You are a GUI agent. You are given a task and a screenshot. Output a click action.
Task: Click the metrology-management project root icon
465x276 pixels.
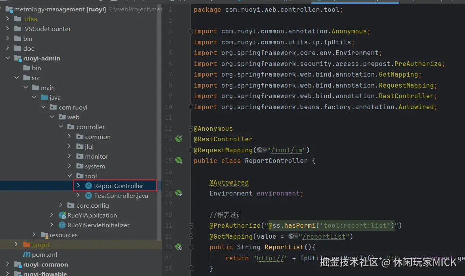(x=9, y=9)
